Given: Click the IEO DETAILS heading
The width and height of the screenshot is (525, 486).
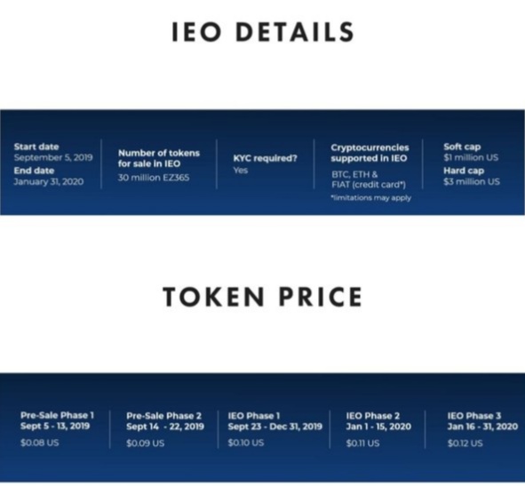Looking at the screenshot, I should coord(263,32).
